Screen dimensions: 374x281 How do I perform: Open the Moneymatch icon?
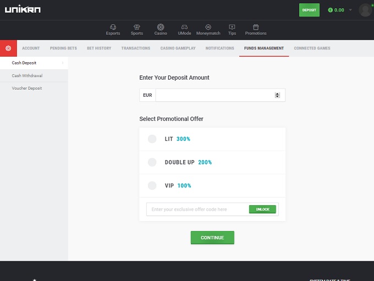(x=208, y=27)
